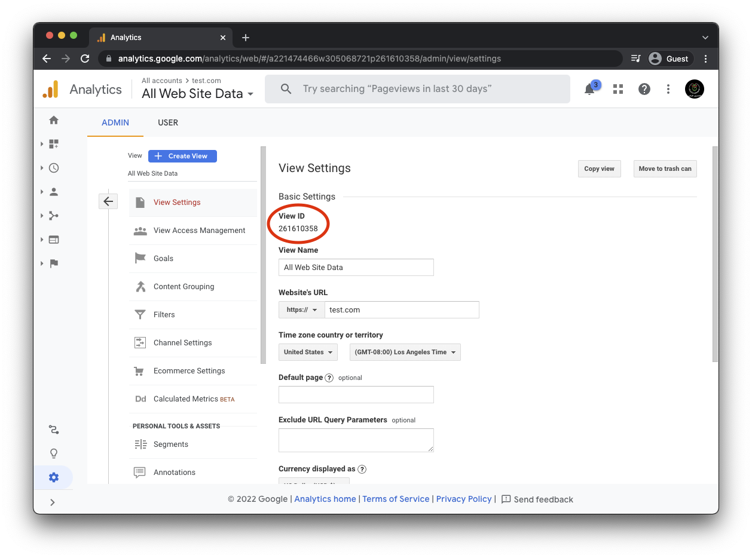Open Terms of Service link

click(396, 499)
